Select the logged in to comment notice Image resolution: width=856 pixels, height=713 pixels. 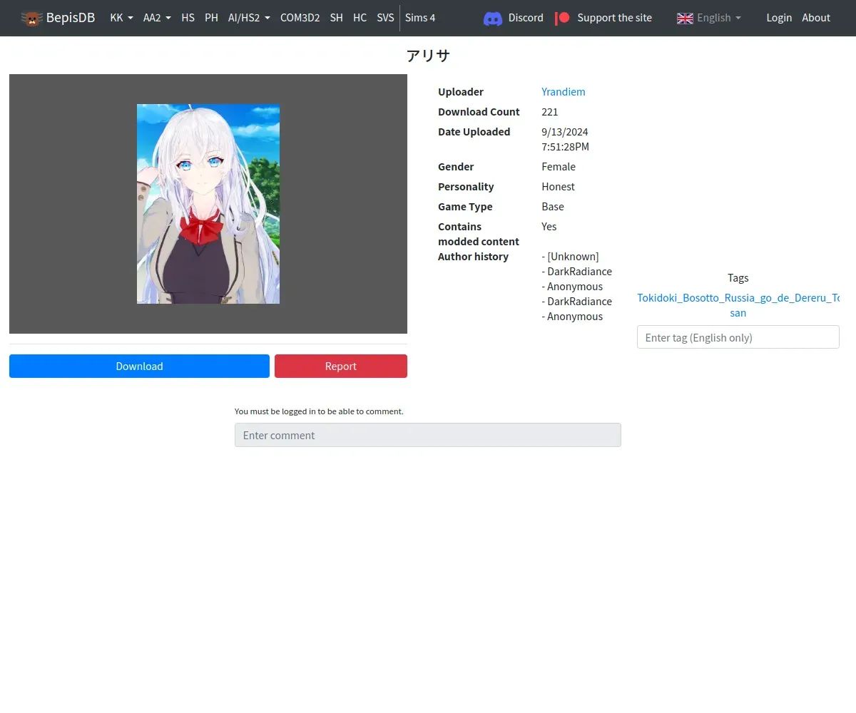pos(319,411)
